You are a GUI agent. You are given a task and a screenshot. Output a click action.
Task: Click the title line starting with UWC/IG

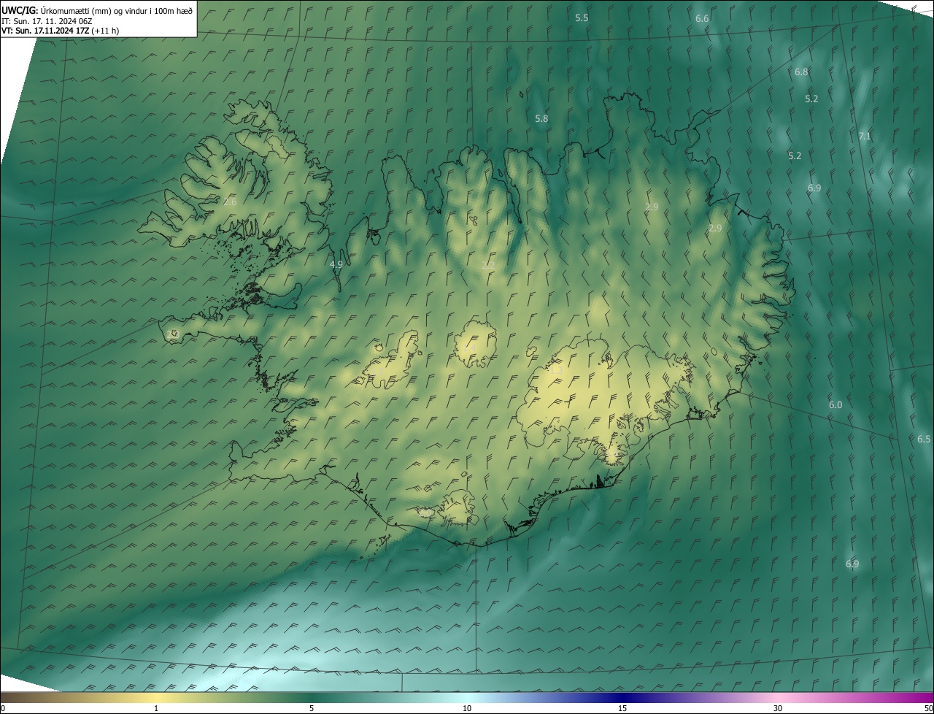[97, 9]
